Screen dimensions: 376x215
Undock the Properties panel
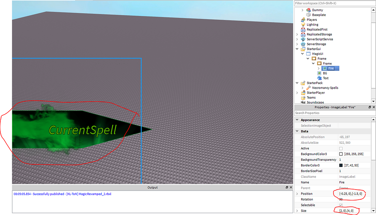point(370,107)
